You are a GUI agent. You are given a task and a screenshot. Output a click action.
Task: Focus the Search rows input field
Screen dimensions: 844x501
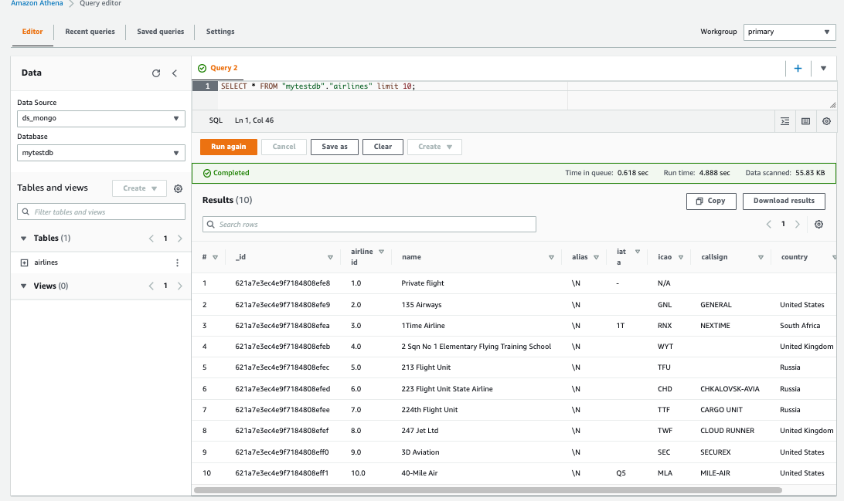point(369,225)
